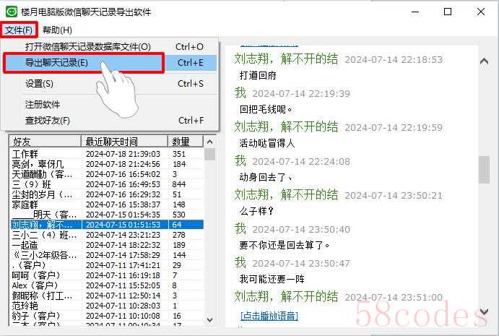Screen dimensions: 499x336
Task: Close the chat export software window
Action: click(x=481, y=12)
